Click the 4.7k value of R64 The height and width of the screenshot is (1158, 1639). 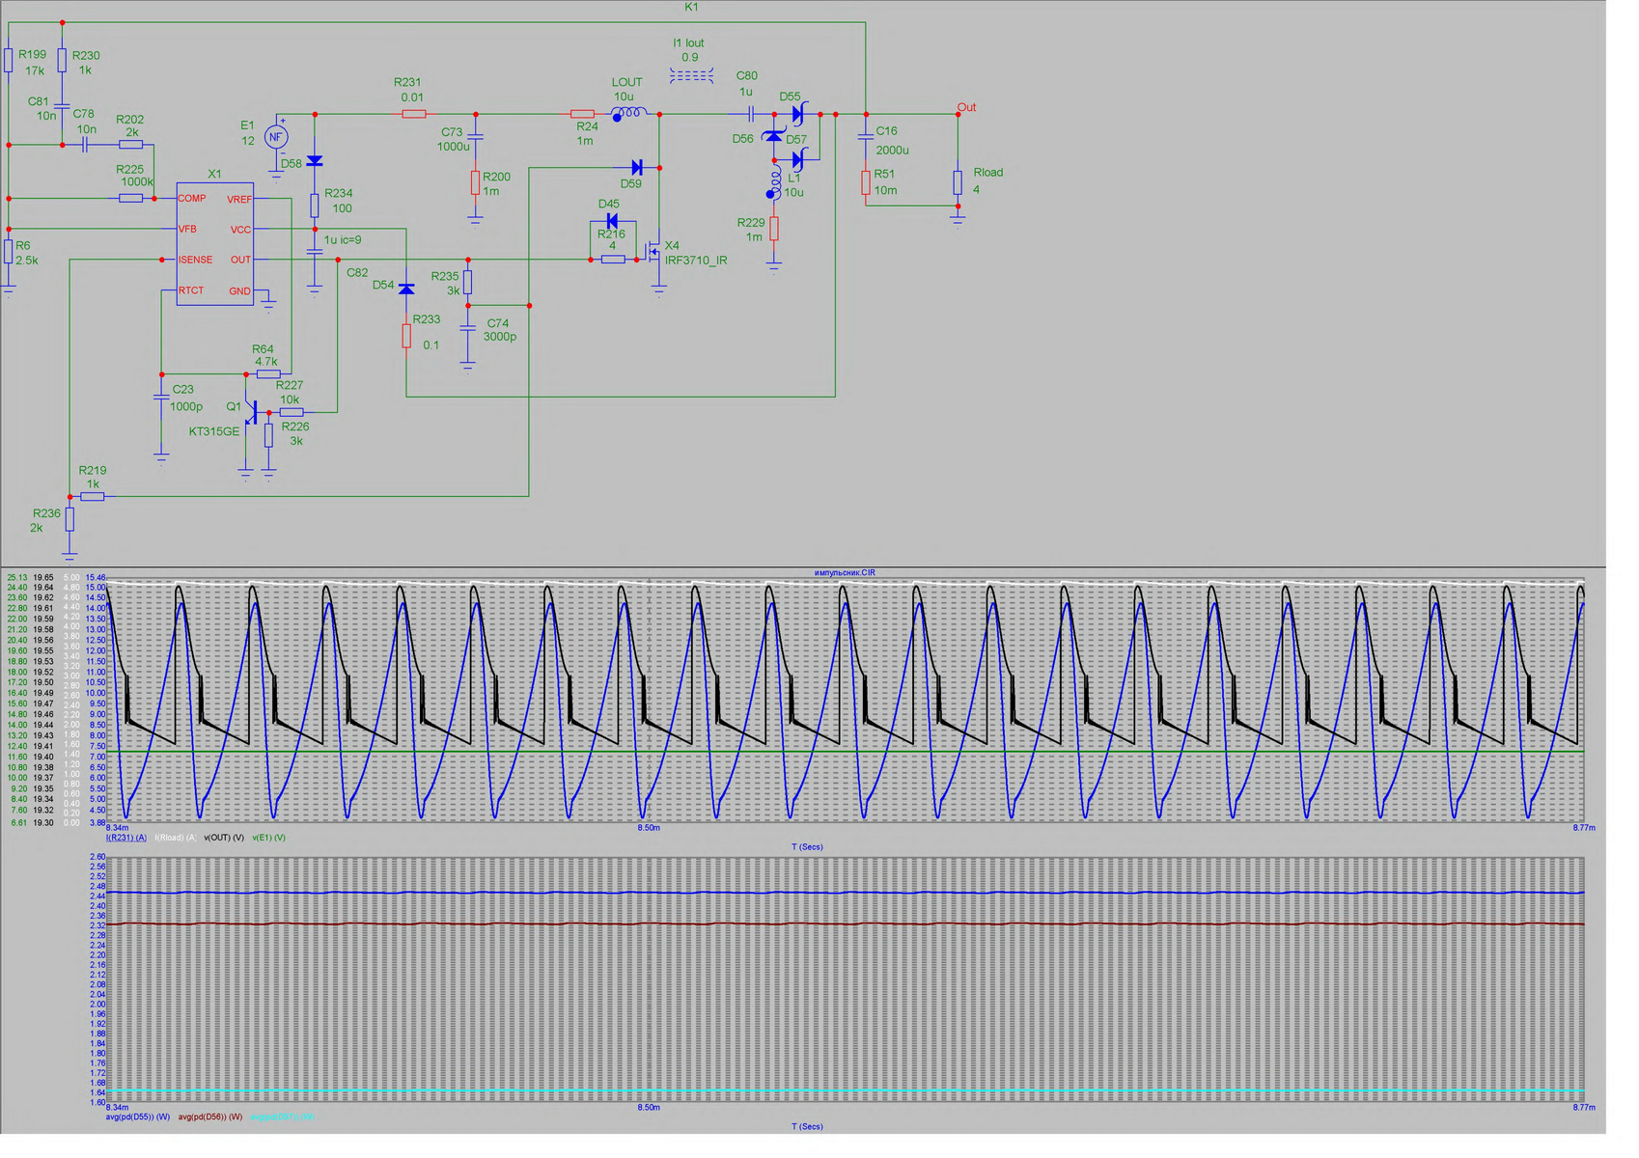(x=266, y=362)
